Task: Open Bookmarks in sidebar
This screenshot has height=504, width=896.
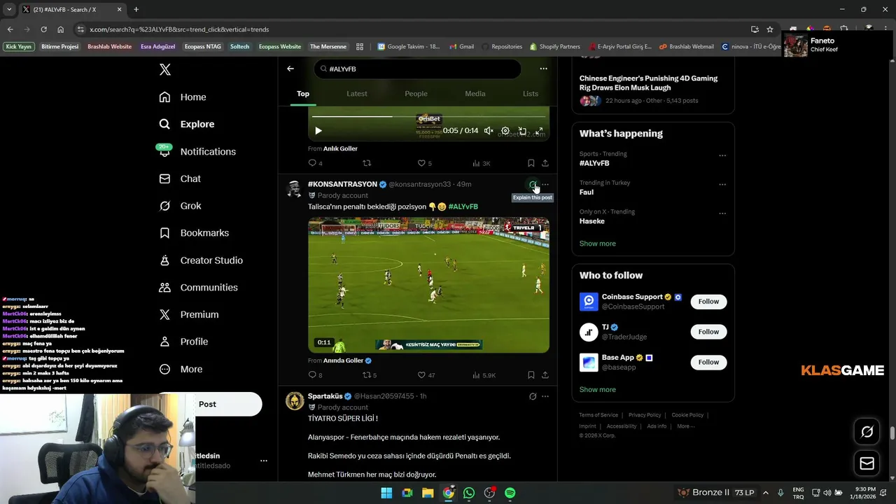Action: (193, 233)
